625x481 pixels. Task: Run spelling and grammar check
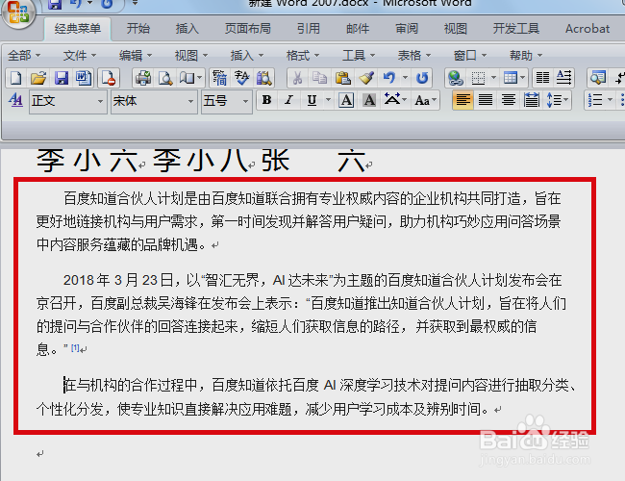tap(241, 78)
